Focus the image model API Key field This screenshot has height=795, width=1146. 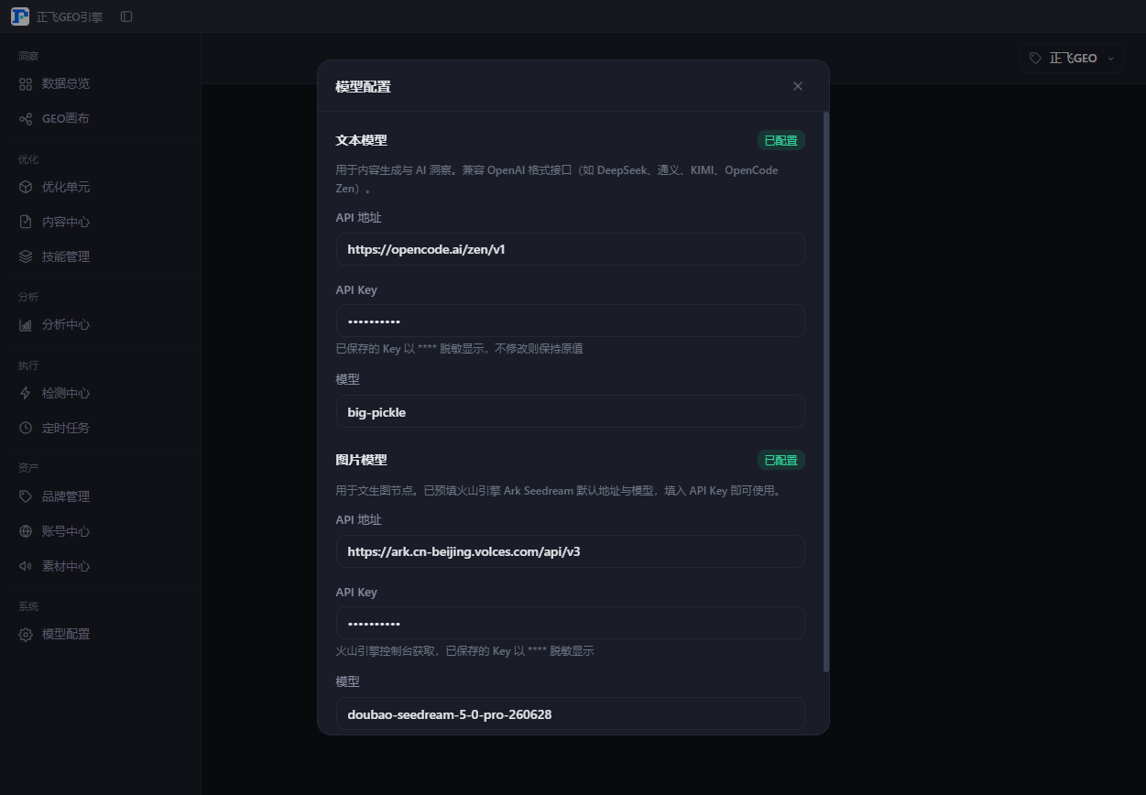point(570,623)
